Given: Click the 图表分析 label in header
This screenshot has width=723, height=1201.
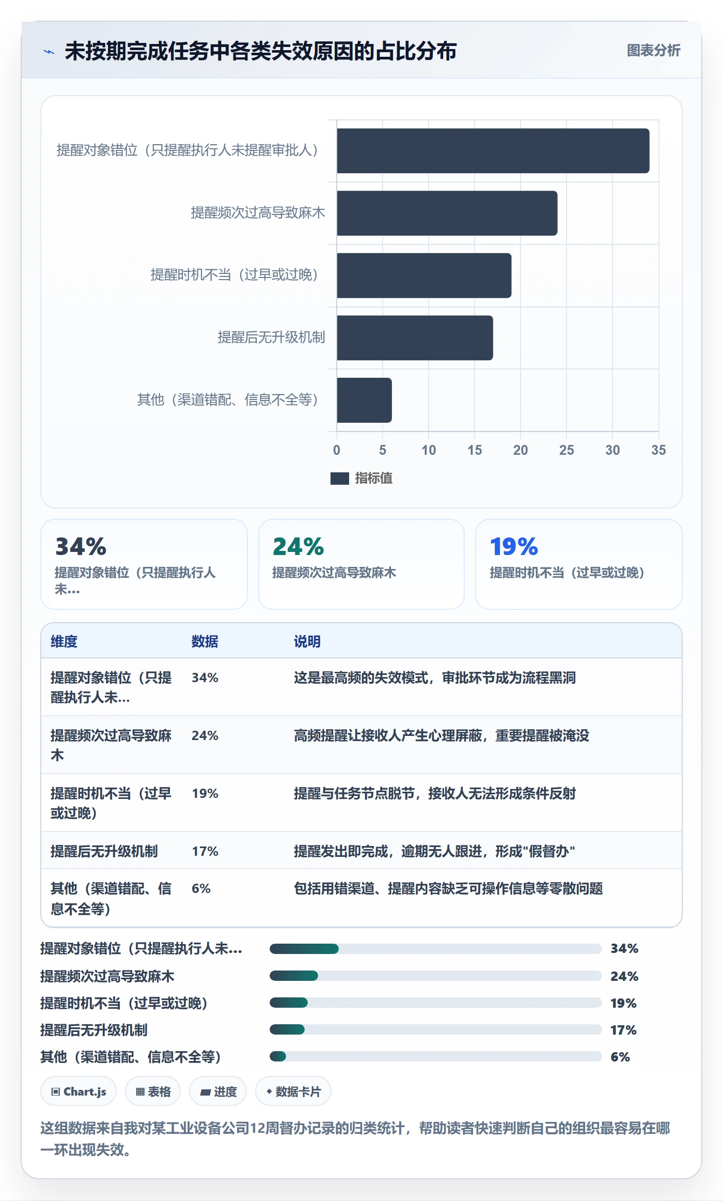Looking at the screenshot, I should 653,50.
